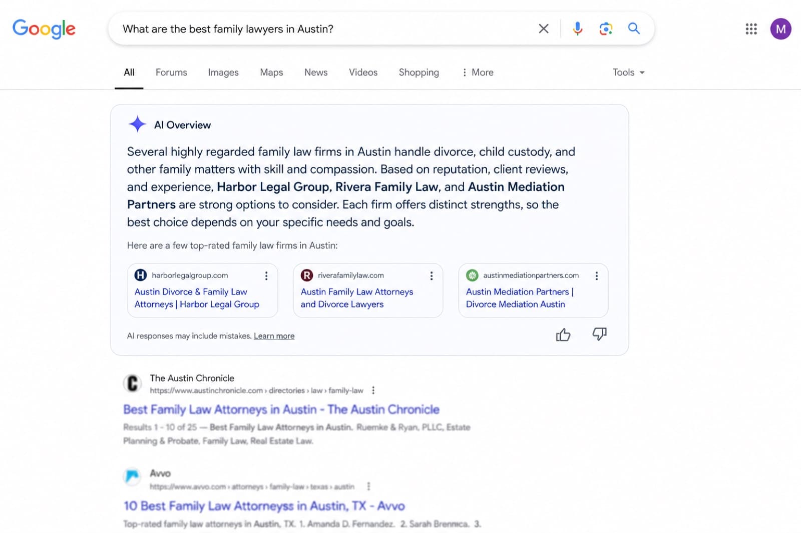801x533 pixels.
Task: Open options for harborlegalgroup.com card
Action: (266, 275)
